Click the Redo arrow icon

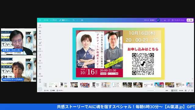point(77,20)
